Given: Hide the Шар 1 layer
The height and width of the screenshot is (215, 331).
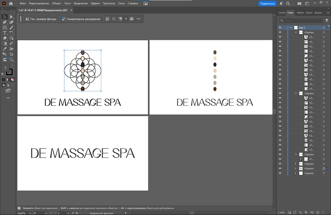Looking at the screenshot, I should pyautogui.click(x=280, y=28).
